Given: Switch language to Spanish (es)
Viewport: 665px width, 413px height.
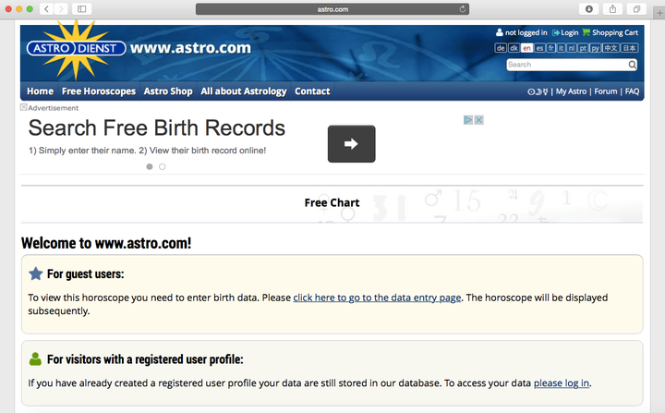Looking at the screenshot, I should coord(539,48).
